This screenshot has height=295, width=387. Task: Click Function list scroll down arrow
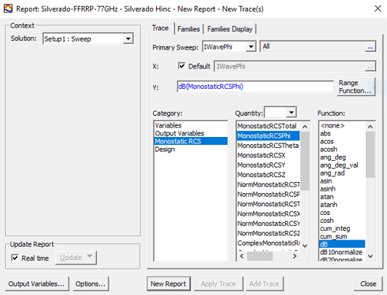[x=370, y=256]
